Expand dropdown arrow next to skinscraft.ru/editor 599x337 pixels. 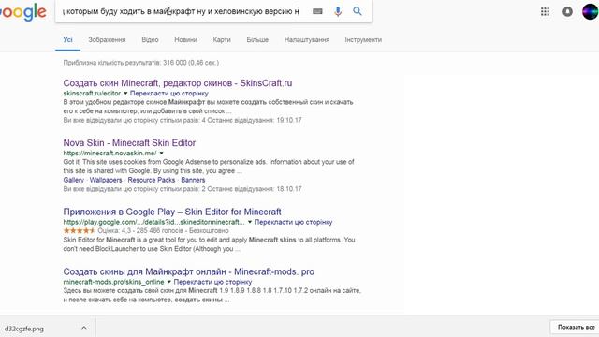(x=125, y=94)
